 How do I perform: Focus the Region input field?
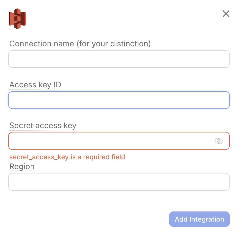point(119,182)
